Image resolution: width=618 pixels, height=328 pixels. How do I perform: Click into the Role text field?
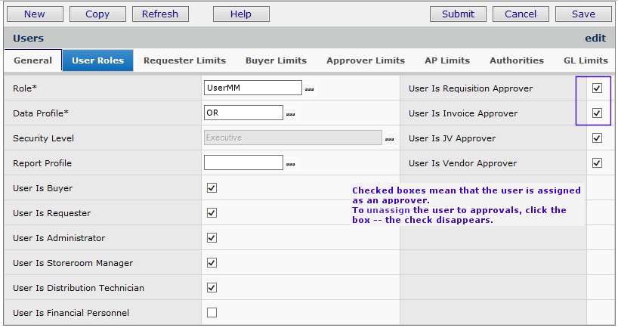point(252,88)
